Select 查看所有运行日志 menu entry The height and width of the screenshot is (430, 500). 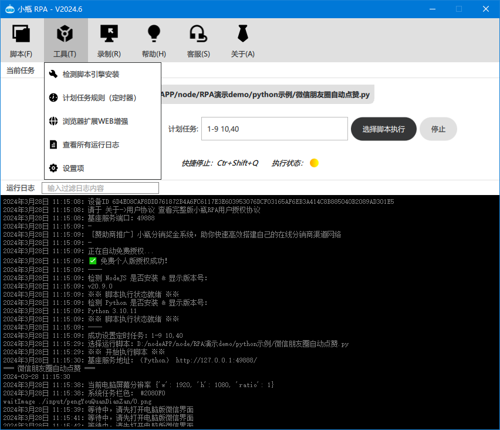click(103, 145)
